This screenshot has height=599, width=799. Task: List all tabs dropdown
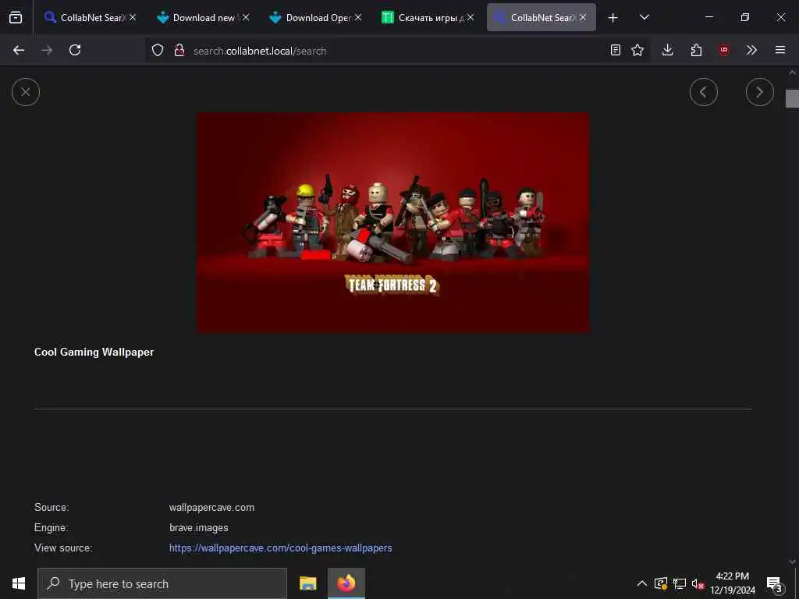pos(644,17)
